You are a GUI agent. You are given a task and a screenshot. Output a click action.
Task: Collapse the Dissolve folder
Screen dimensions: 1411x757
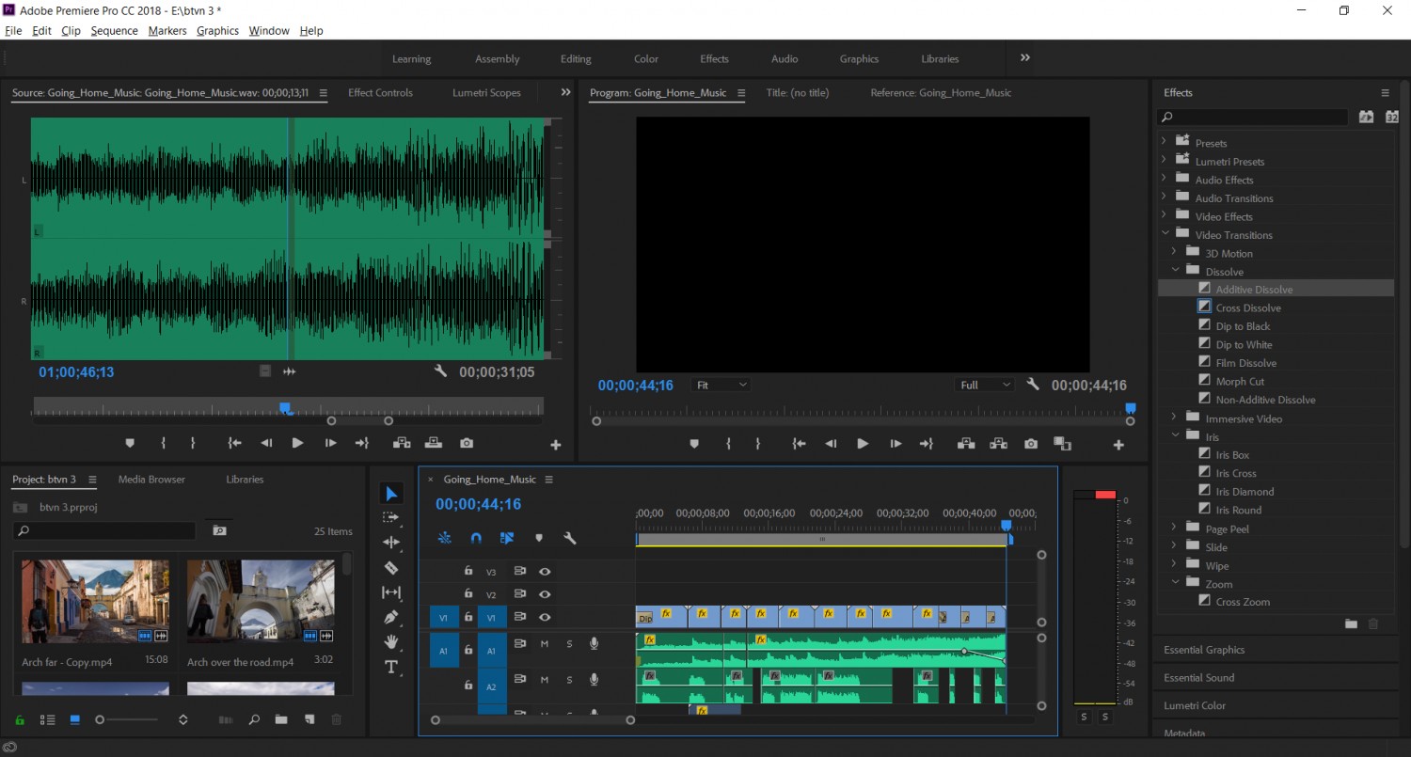point(1174,271)
